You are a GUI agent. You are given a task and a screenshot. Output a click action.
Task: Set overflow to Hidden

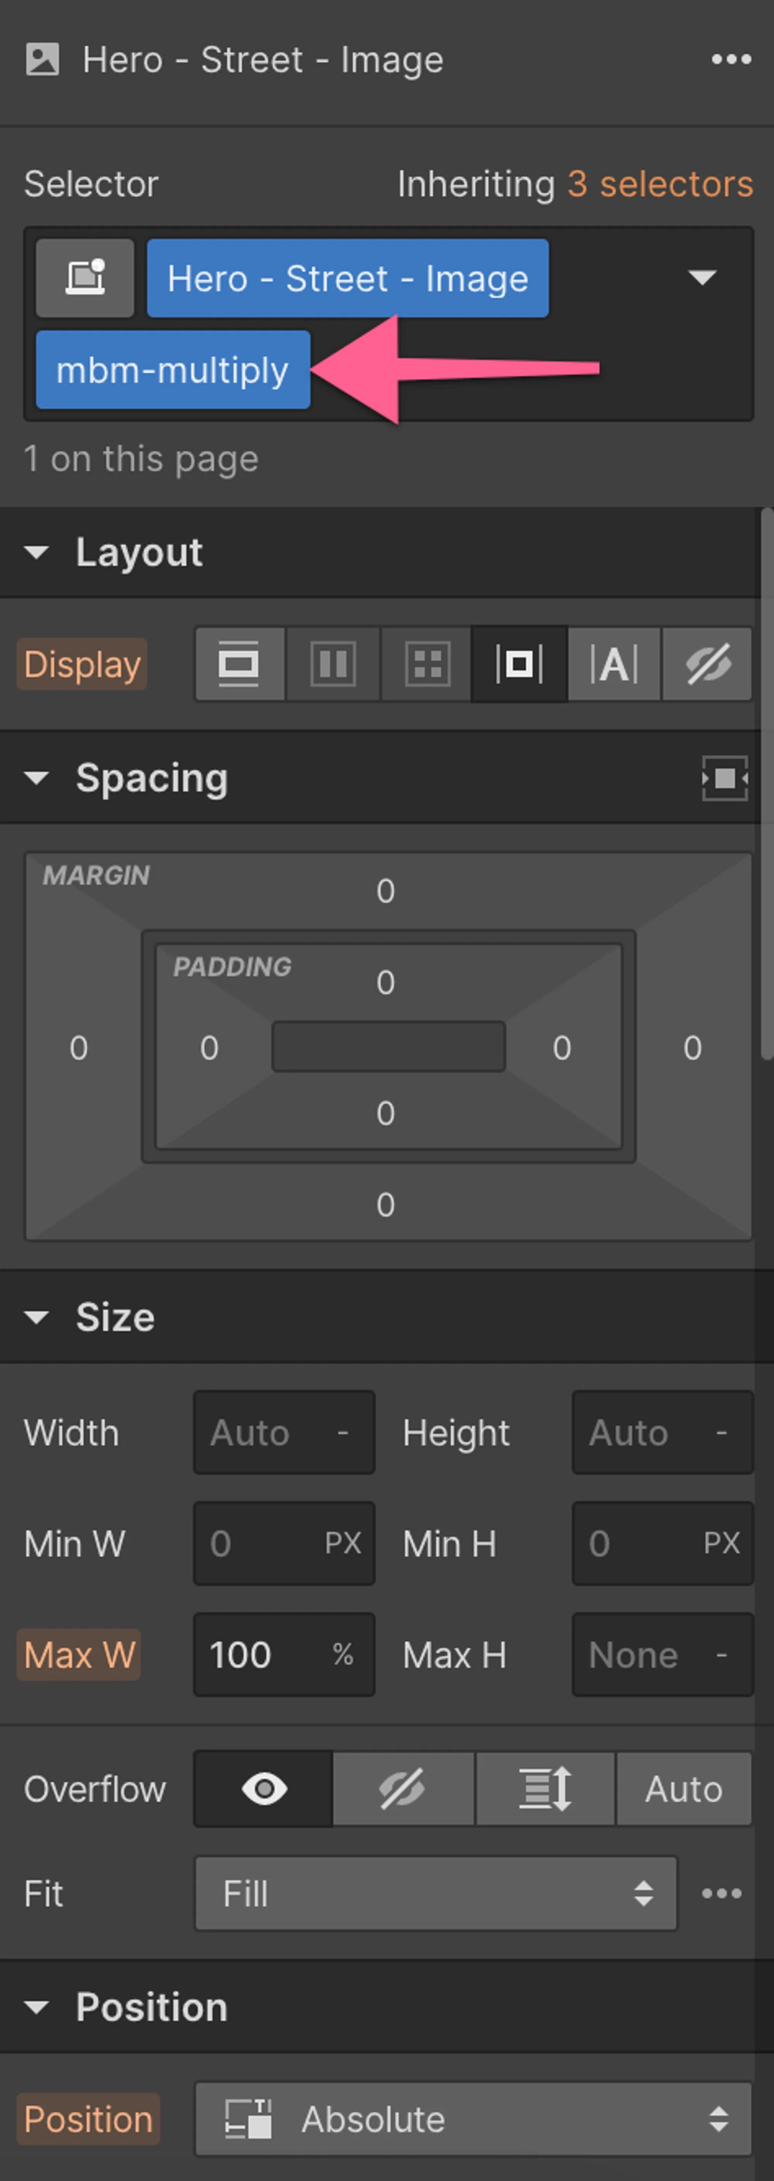pos(402,1789)
